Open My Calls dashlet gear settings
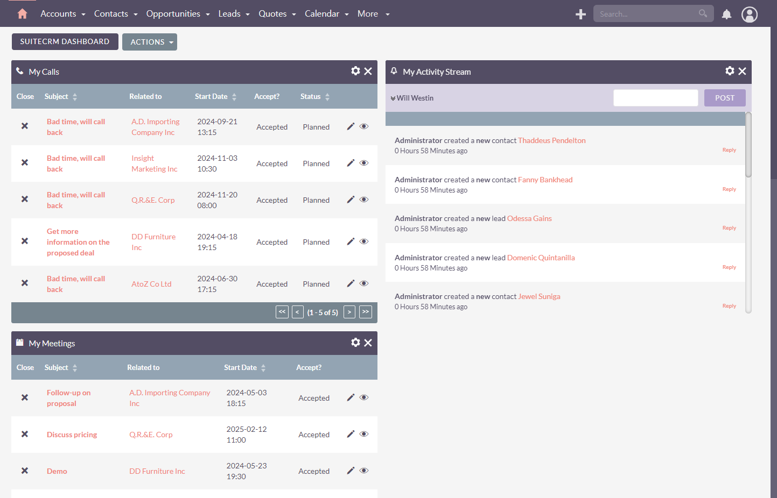The width and height of the screenshot is (777, 498). click(x=355, y=71)
